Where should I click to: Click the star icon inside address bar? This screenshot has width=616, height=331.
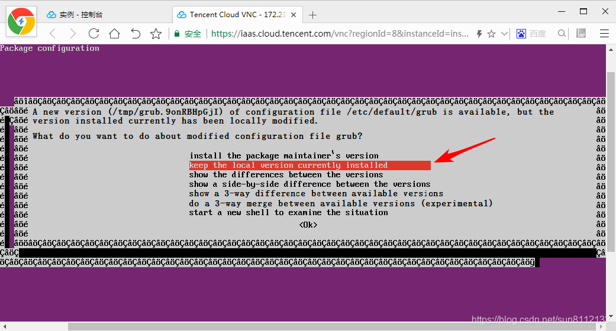(492, 34)
